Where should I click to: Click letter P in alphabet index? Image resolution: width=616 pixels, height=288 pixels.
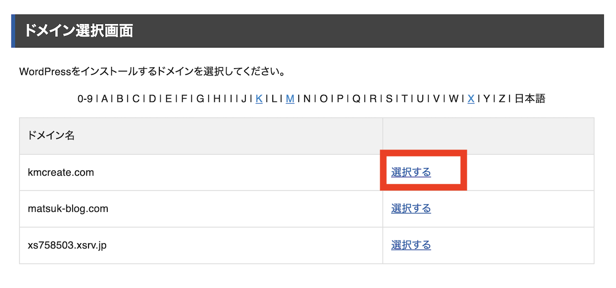(340, 99)
